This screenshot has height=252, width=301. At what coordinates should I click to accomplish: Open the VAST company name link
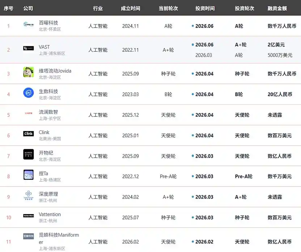(44, 47)
